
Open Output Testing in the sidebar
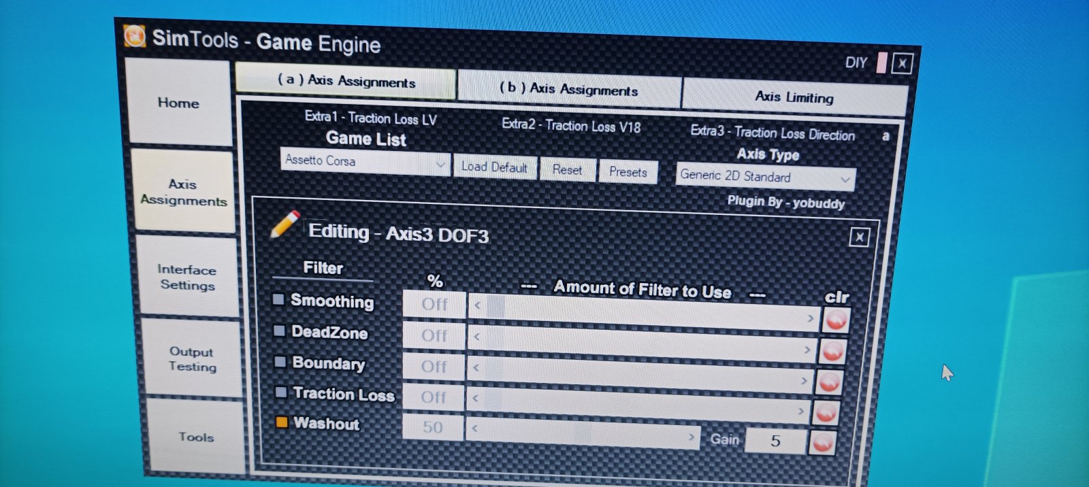192,358
